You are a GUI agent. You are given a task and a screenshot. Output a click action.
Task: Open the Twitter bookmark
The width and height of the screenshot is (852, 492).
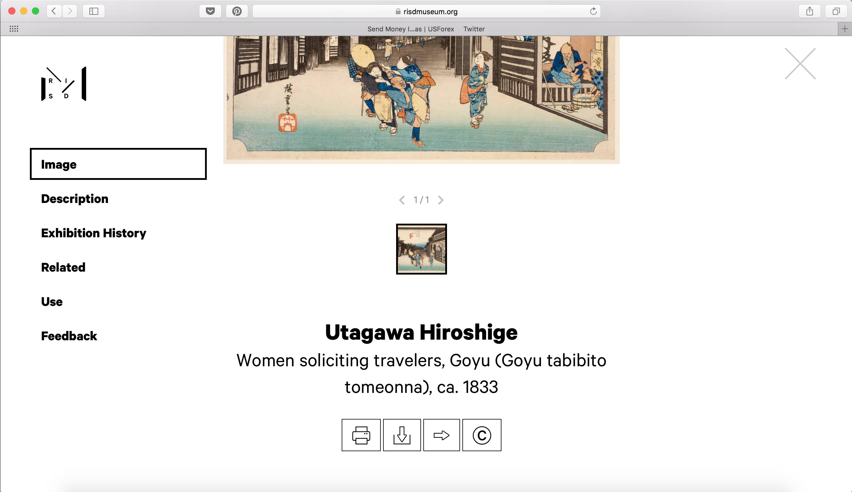click(x=474, y=29)
